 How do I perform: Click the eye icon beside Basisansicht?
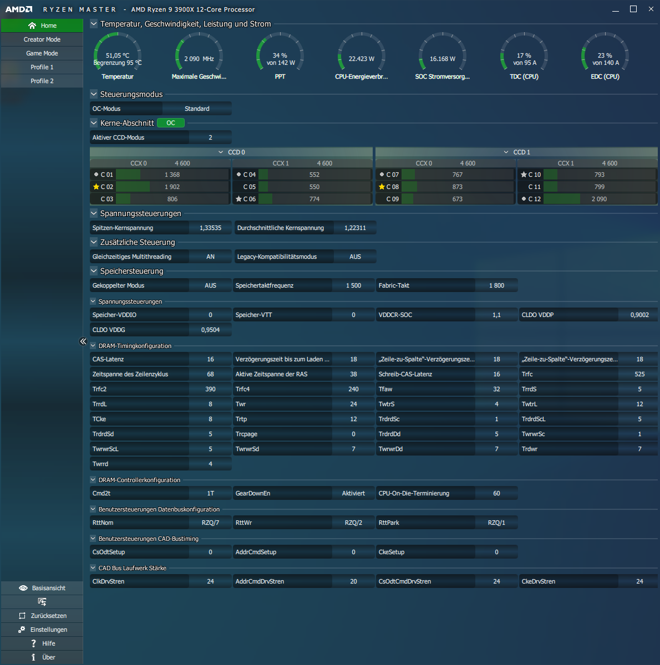click(23, 588)
